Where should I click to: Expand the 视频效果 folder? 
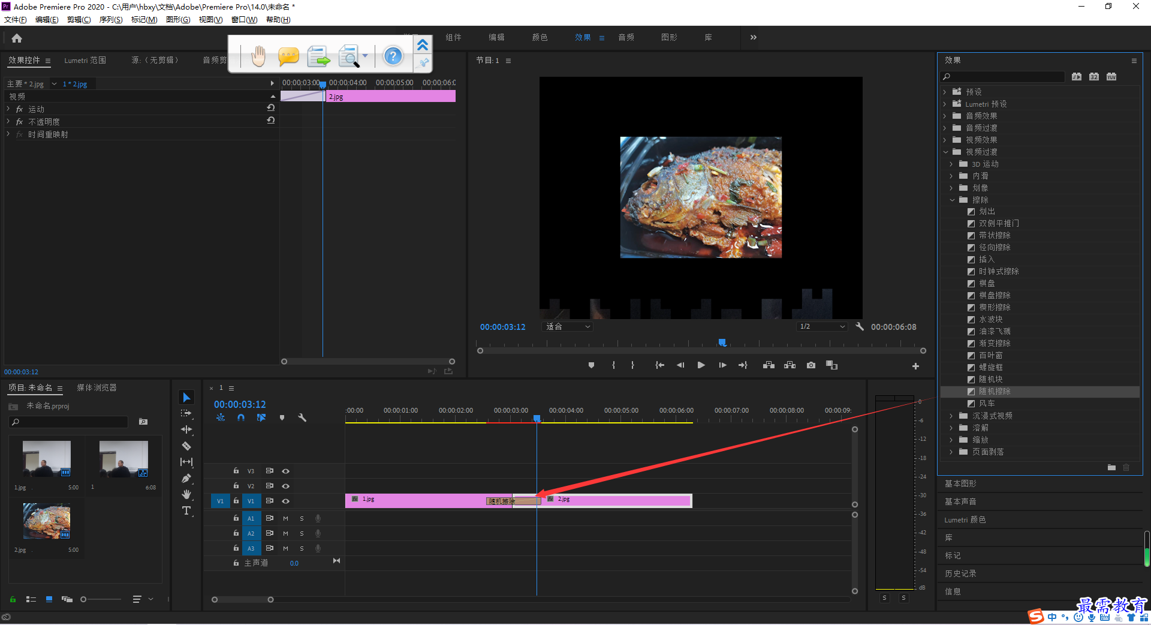click(945, 140)
